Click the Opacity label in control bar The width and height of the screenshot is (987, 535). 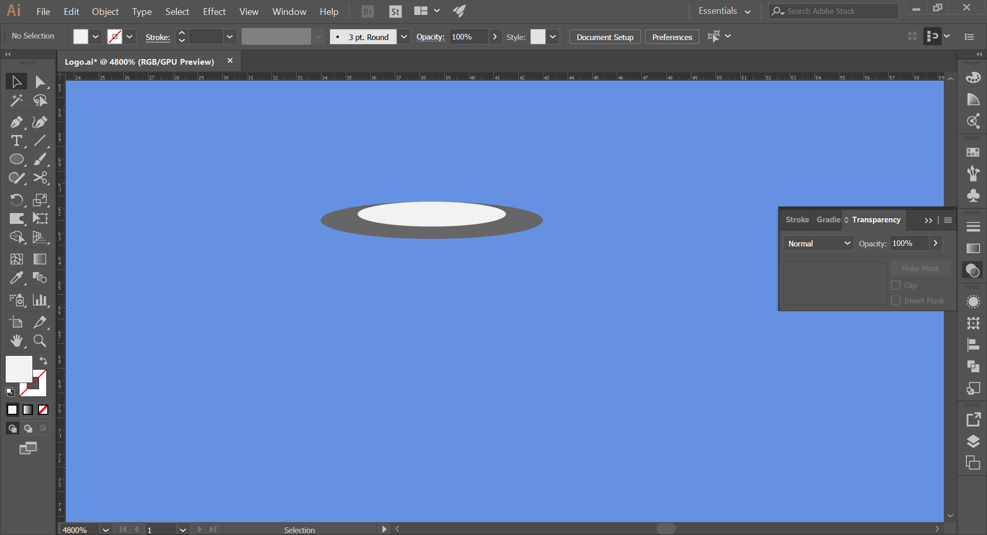430,37
